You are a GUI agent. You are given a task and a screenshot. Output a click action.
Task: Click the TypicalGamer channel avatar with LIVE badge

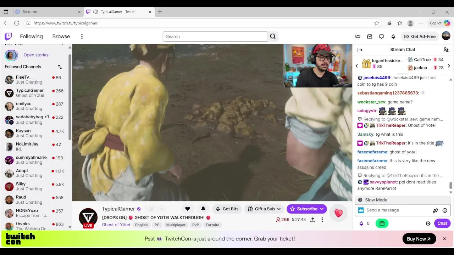point(88,218)
